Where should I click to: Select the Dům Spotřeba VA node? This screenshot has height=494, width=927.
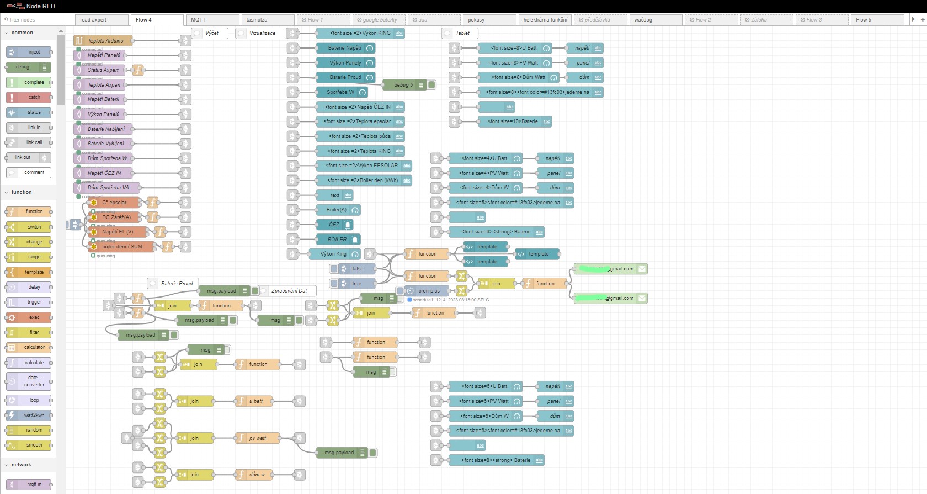[x=106, y=188]
